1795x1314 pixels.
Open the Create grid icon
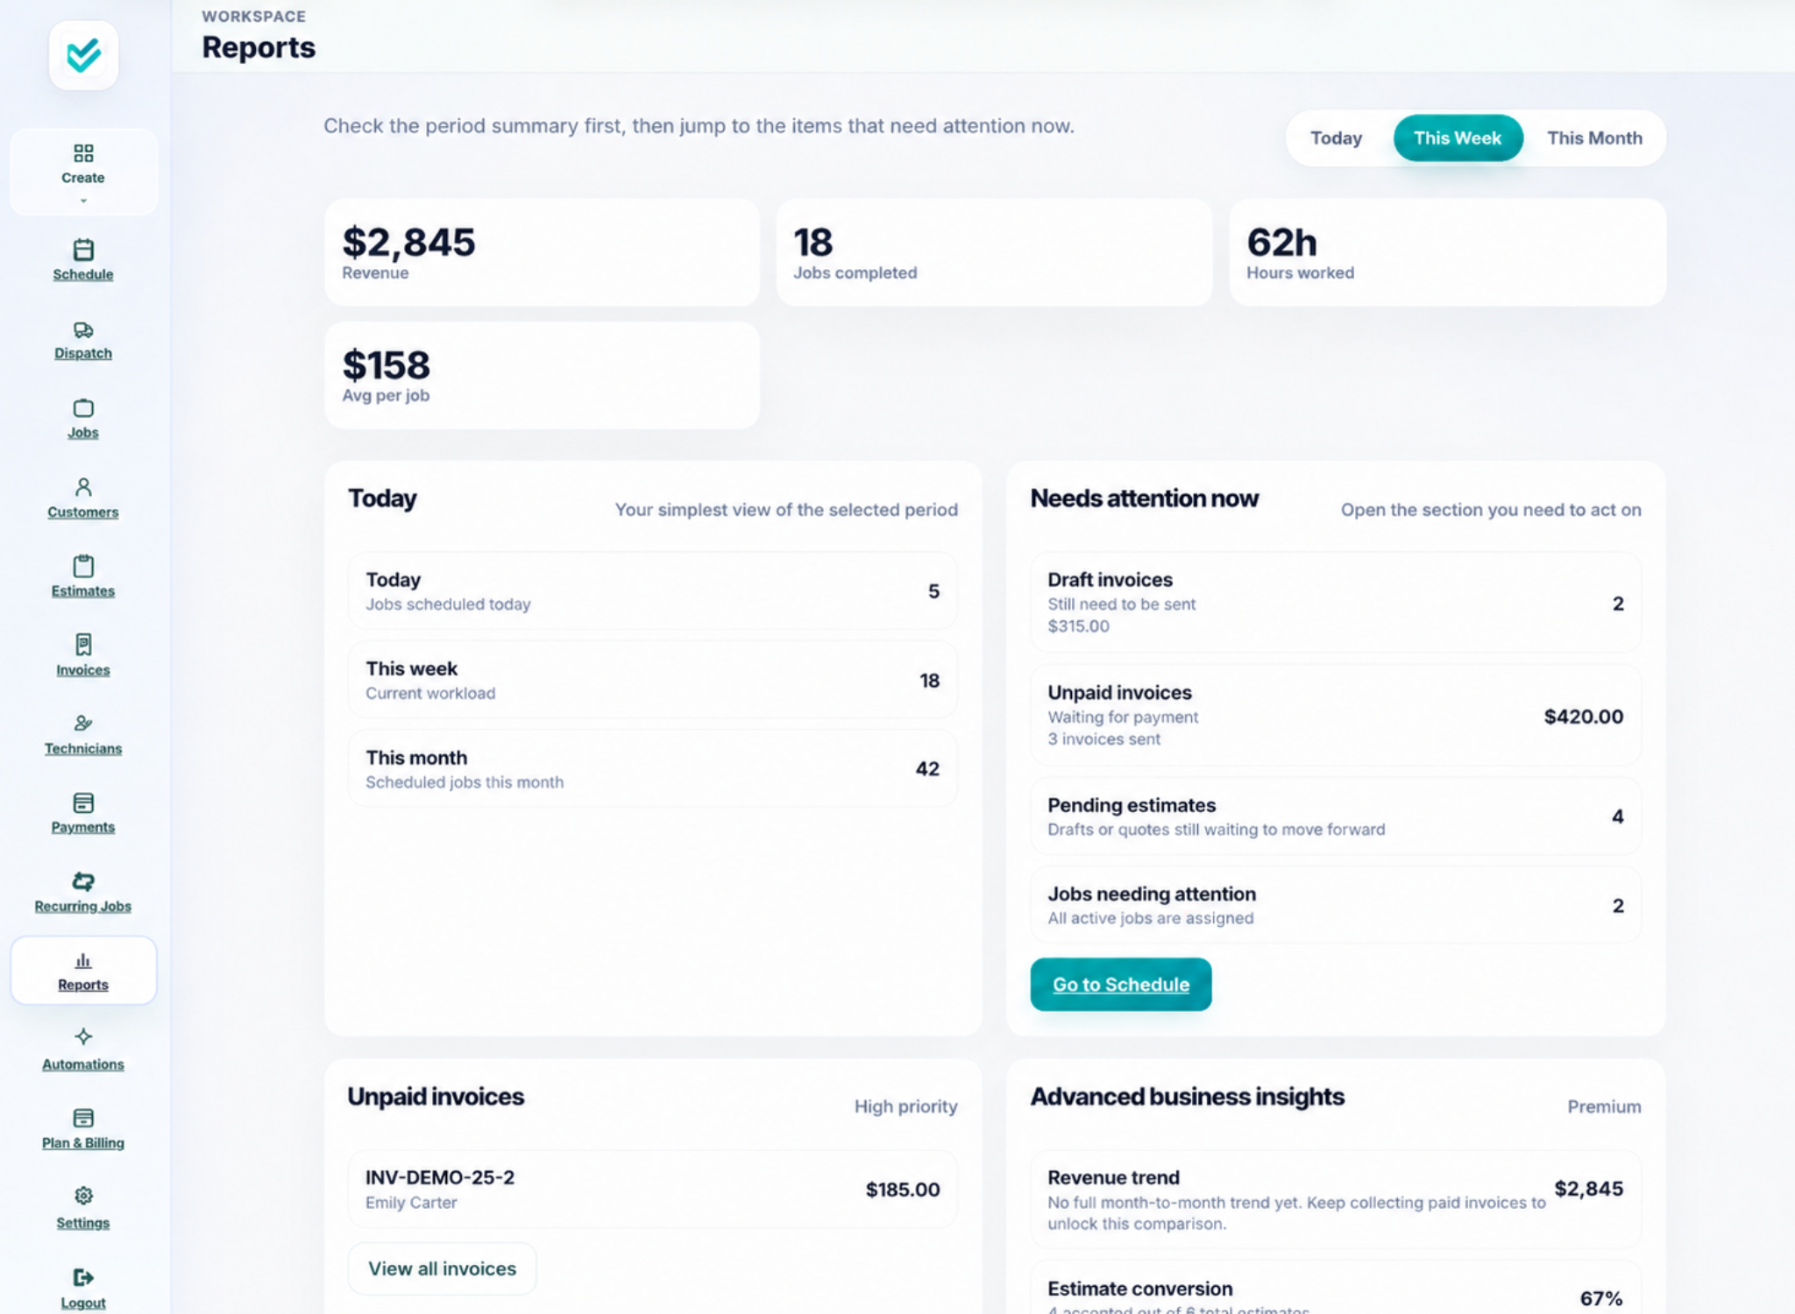pyautogui.click(x=83, y=153)
